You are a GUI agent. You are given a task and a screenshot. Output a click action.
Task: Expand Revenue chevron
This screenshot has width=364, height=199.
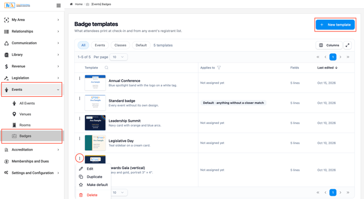[x=58, y=66]
